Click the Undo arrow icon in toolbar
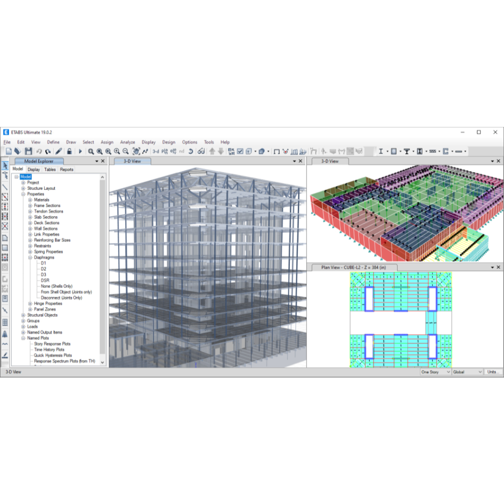504x504 pixels. coord(39,151)
